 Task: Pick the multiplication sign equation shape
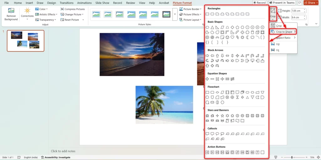[217, 79]
